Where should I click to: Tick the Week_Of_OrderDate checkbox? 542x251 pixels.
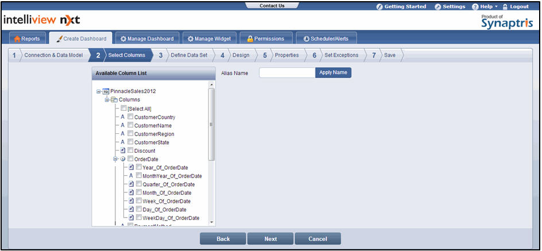138,200
